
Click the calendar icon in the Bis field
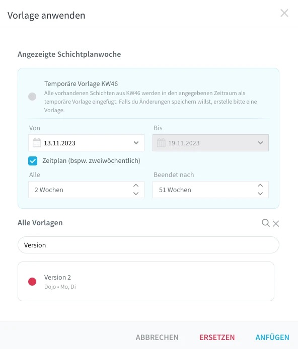(x=161, y=143)
